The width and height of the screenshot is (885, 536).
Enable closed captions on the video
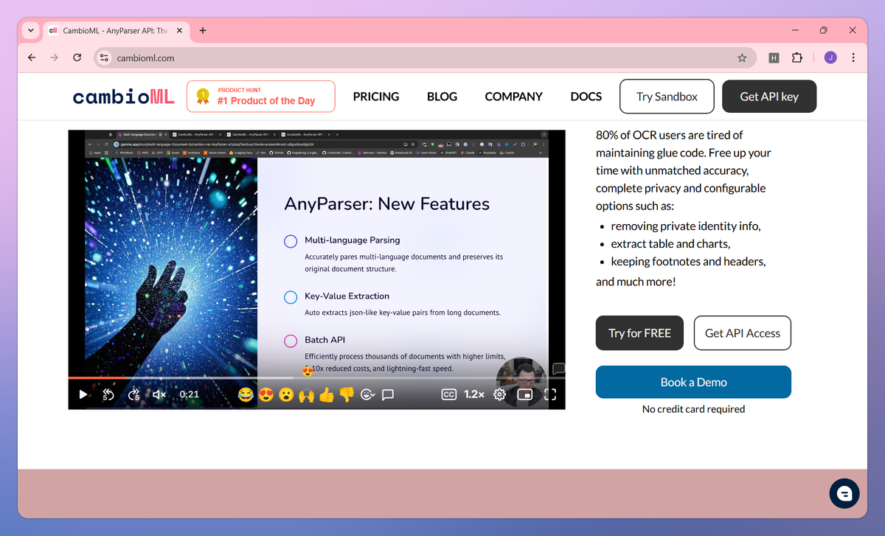448,394
